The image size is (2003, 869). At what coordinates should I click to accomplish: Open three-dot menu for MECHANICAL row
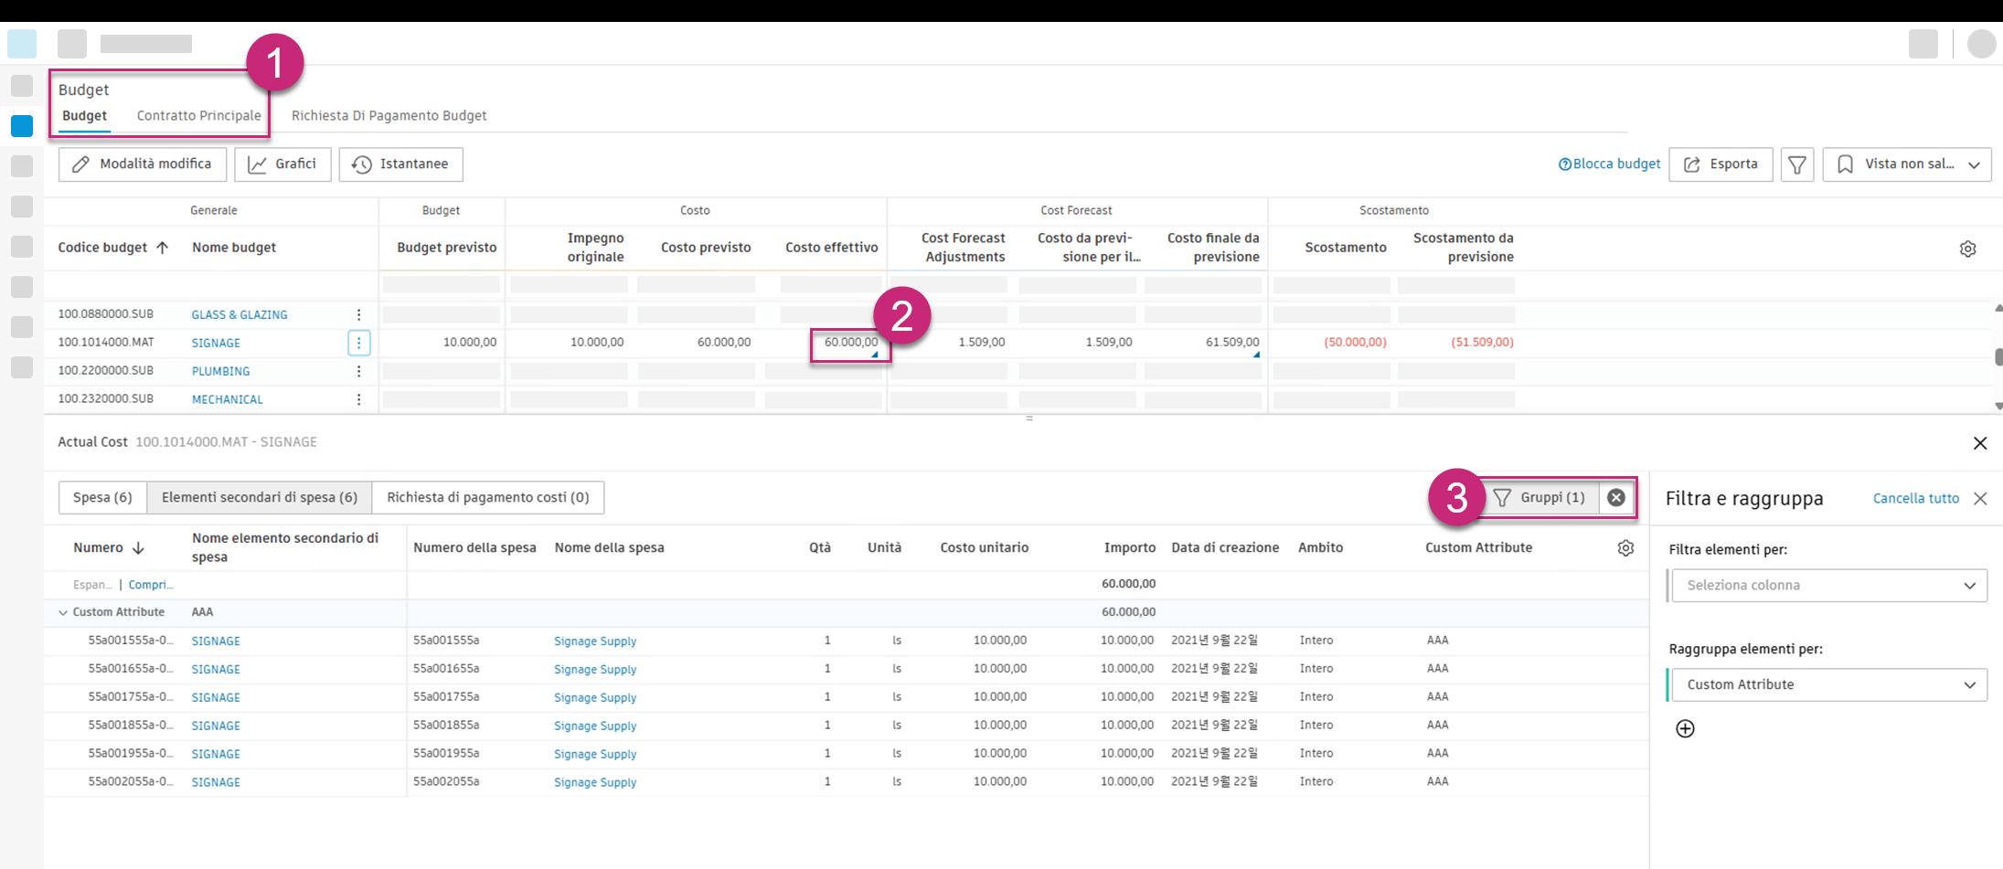358,399
